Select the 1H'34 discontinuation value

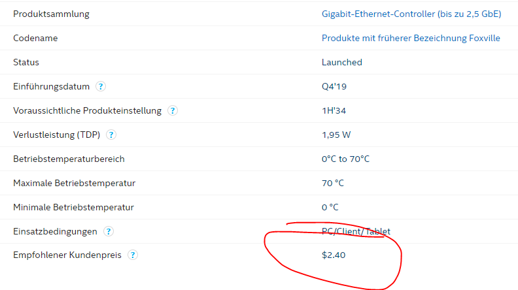[334, 110]
